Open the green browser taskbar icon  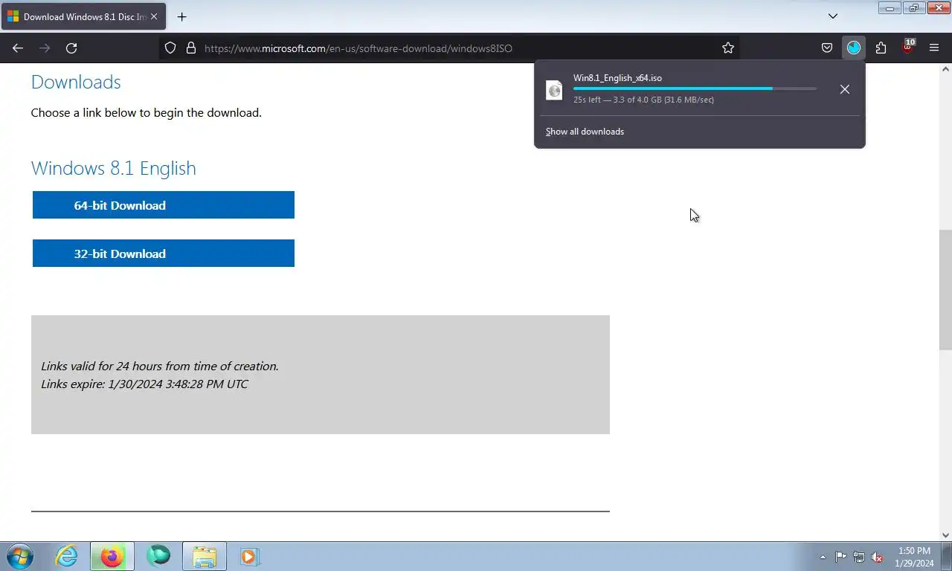point(158,556)
